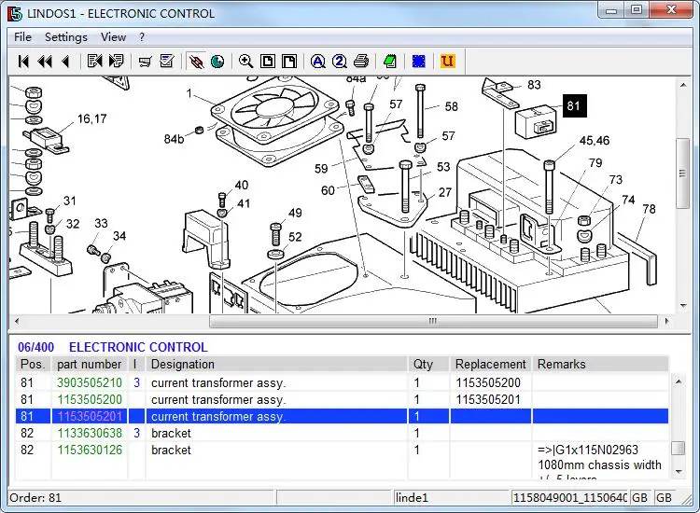Screen dimensions: 700x513
Task: Open the Settings menu
Action: [65, 37]
